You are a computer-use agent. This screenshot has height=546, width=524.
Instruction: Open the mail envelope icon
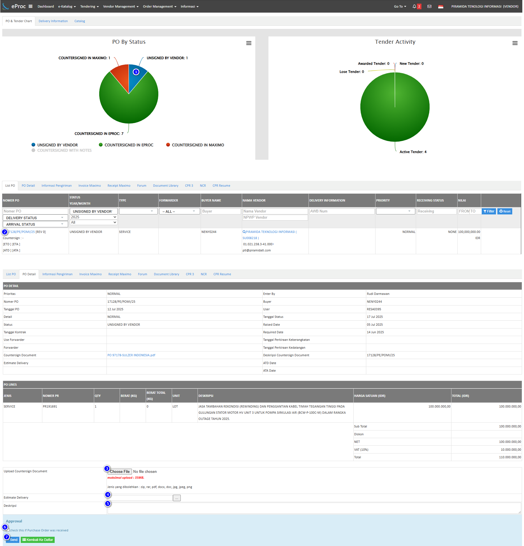429,6
